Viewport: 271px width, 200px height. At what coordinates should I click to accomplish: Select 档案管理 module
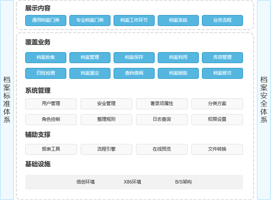pos(90,58)
